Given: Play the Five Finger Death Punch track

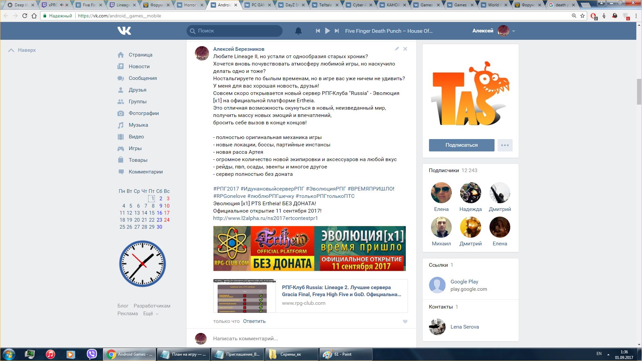Looking at the screenshot, I should (x=327, y=31).
